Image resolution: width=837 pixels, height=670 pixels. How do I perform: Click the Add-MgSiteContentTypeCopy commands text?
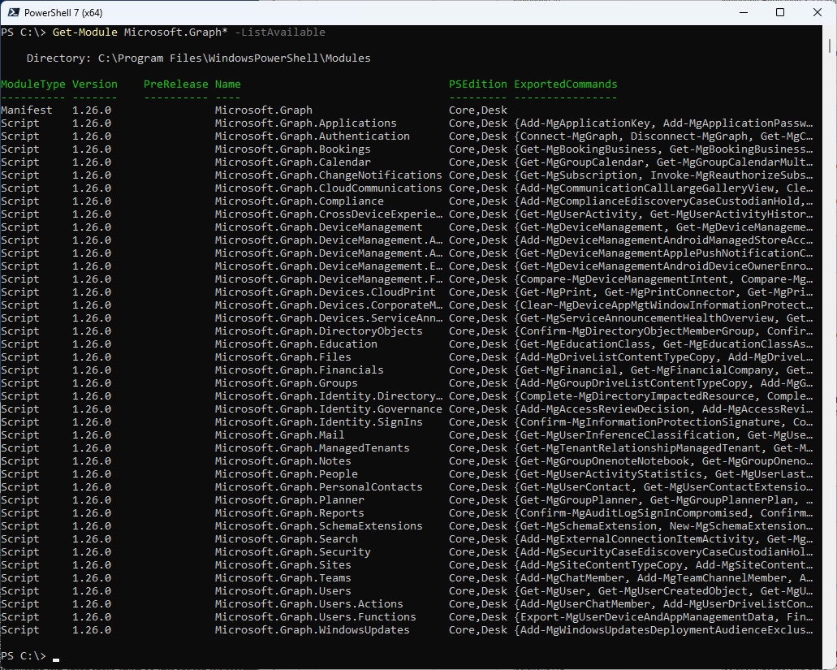click(x=663, y=564)
